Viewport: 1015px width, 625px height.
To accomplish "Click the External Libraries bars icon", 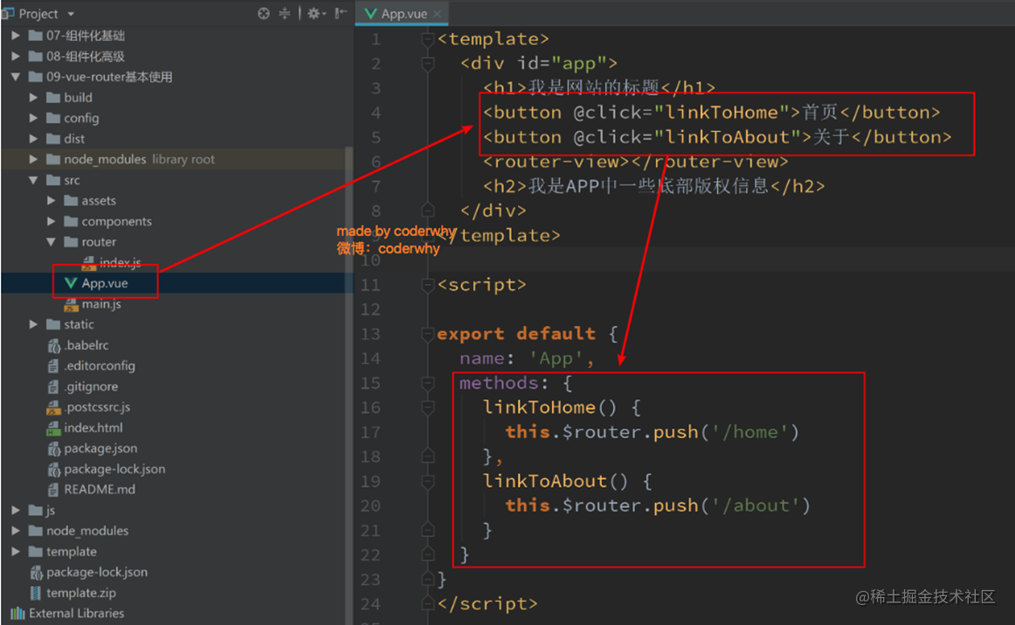I will tap(17, 614).
